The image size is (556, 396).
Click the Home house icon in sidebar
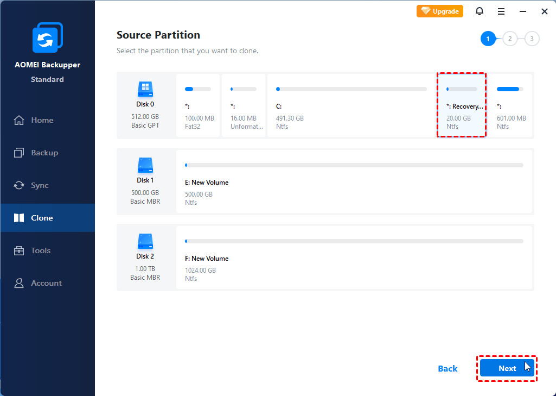(x=19, y=121)
